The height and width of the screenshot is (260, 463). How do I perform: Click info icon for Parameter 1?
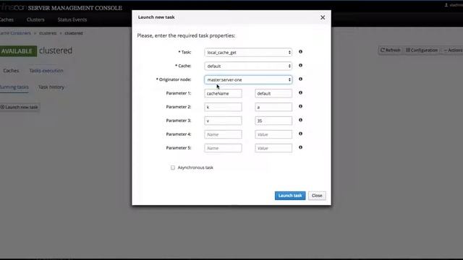click(x=300, y=92)
